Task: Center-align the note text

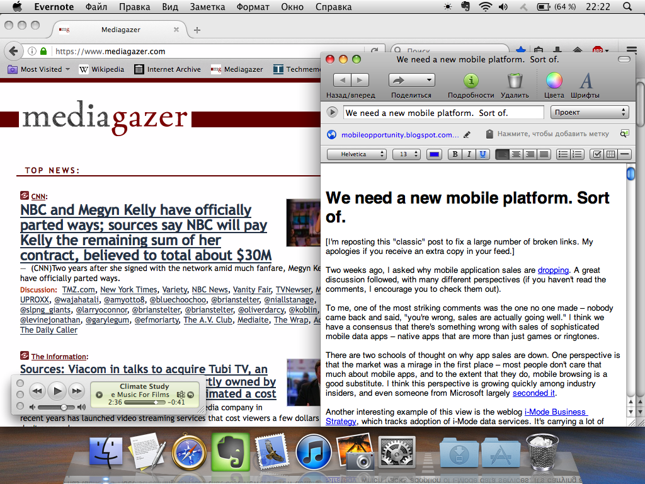Action: click(517, 154)
